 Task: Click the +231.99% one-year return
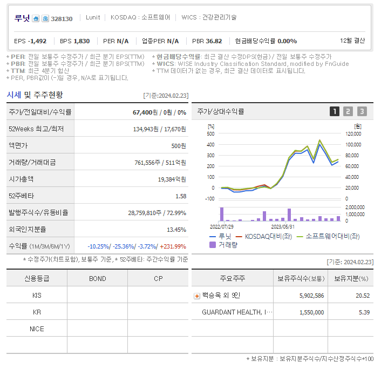tap(173, 246)
